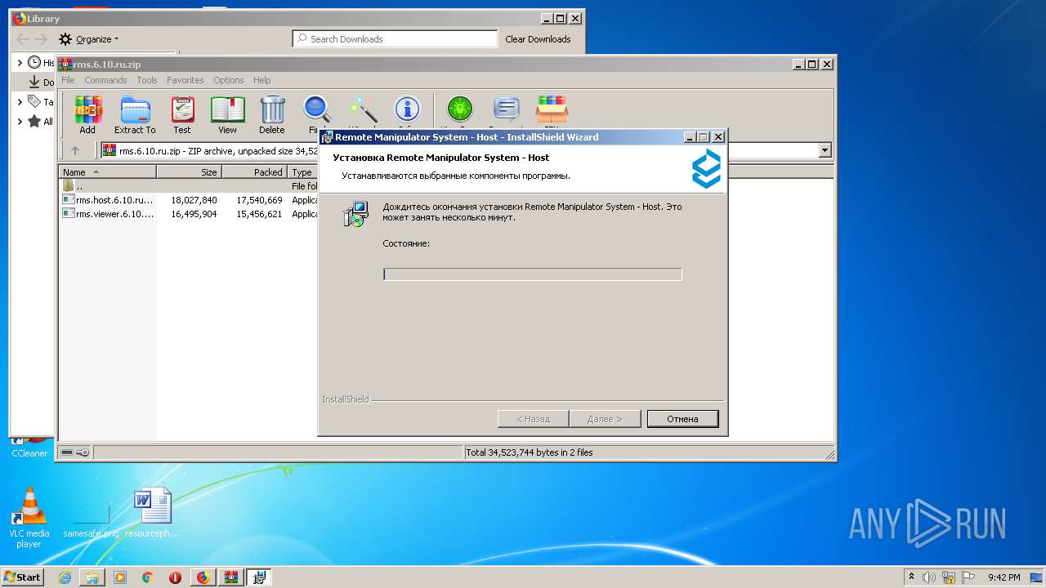This screenshot has width=1046, height=588.
Task: Show hidden system tray icons
Action: [911, 577]
